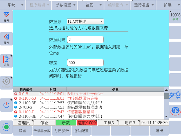Expand the 工具6 tool selector
The width and height of the screenshot is (181, 136).
(x=108, y=123)
